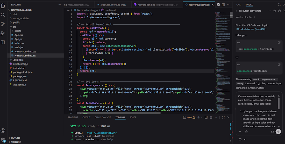Open calculator.css (line 486) link
285x144 pixels.
click(x=251, y=29)
